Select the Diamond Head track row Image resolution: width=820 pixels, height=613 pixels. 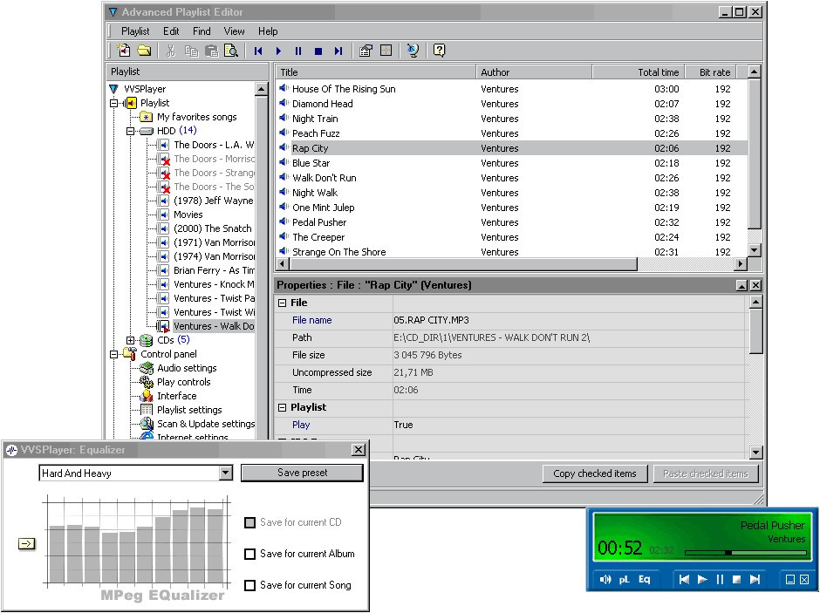coord(512,104)
